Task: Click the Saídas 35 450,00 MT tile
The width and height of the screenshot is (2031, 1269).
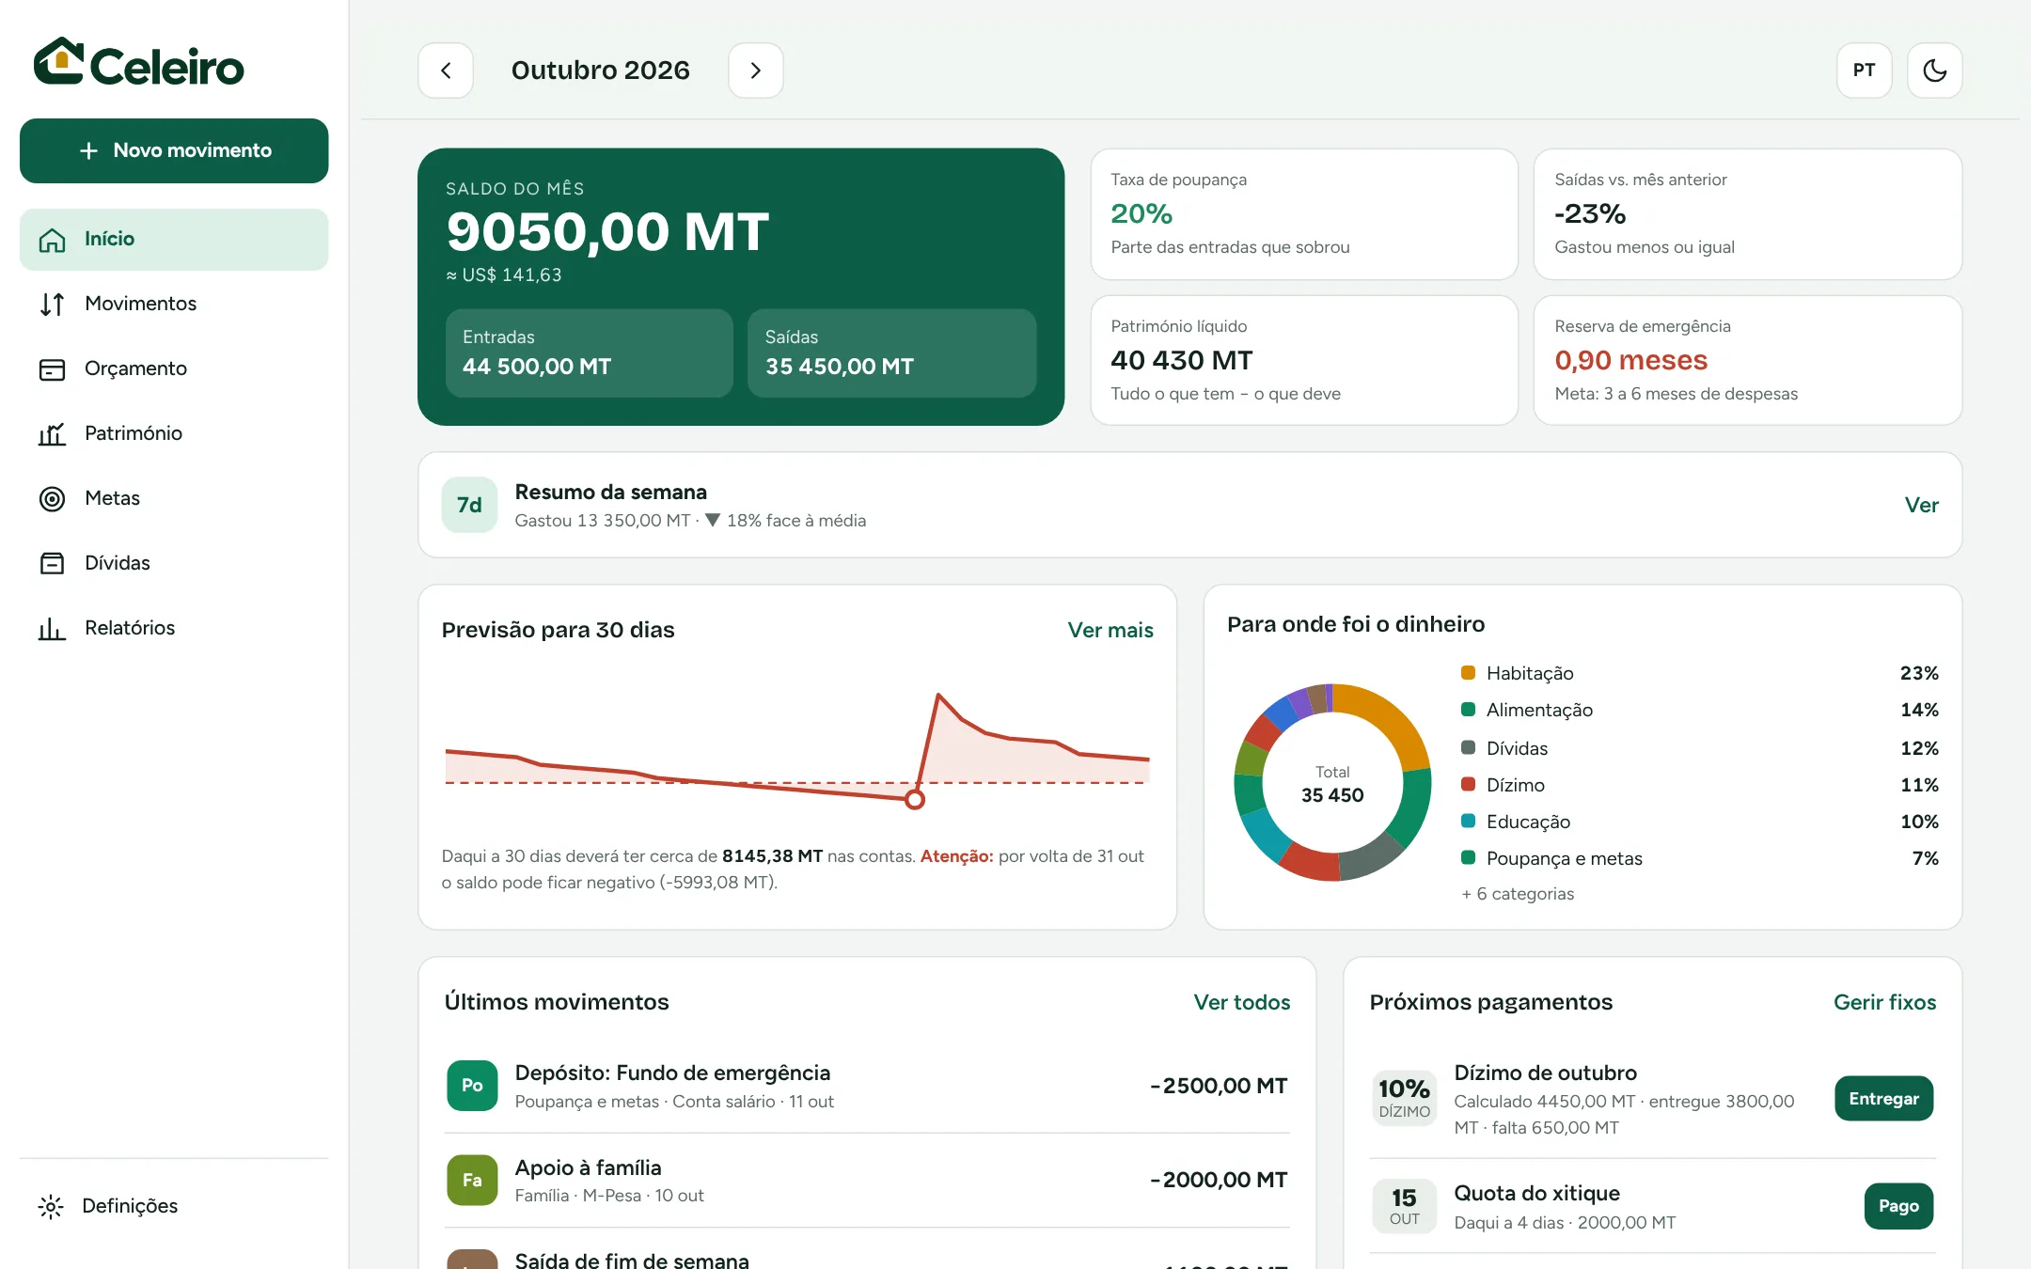Action: [891, 353]
